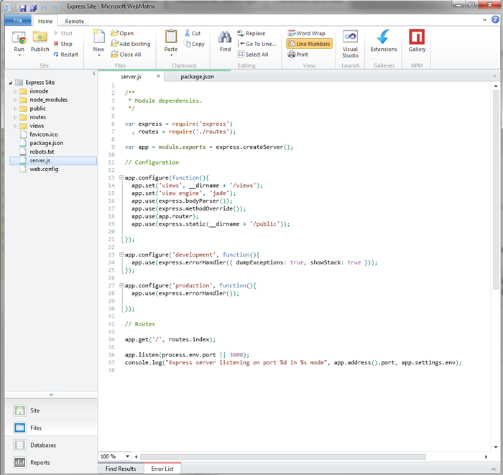Open the File menu tab
The height and width of the screenshot is (475, 503).
[x=18, y=20]
